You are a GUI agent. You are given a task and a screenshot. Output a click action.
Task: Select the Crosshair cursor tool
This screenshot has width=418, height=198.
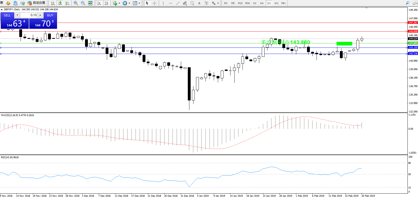tap(155, 3)
